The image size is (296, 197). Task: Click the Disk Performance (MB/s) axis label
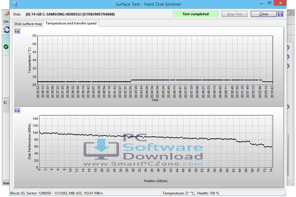pos(30,141)
